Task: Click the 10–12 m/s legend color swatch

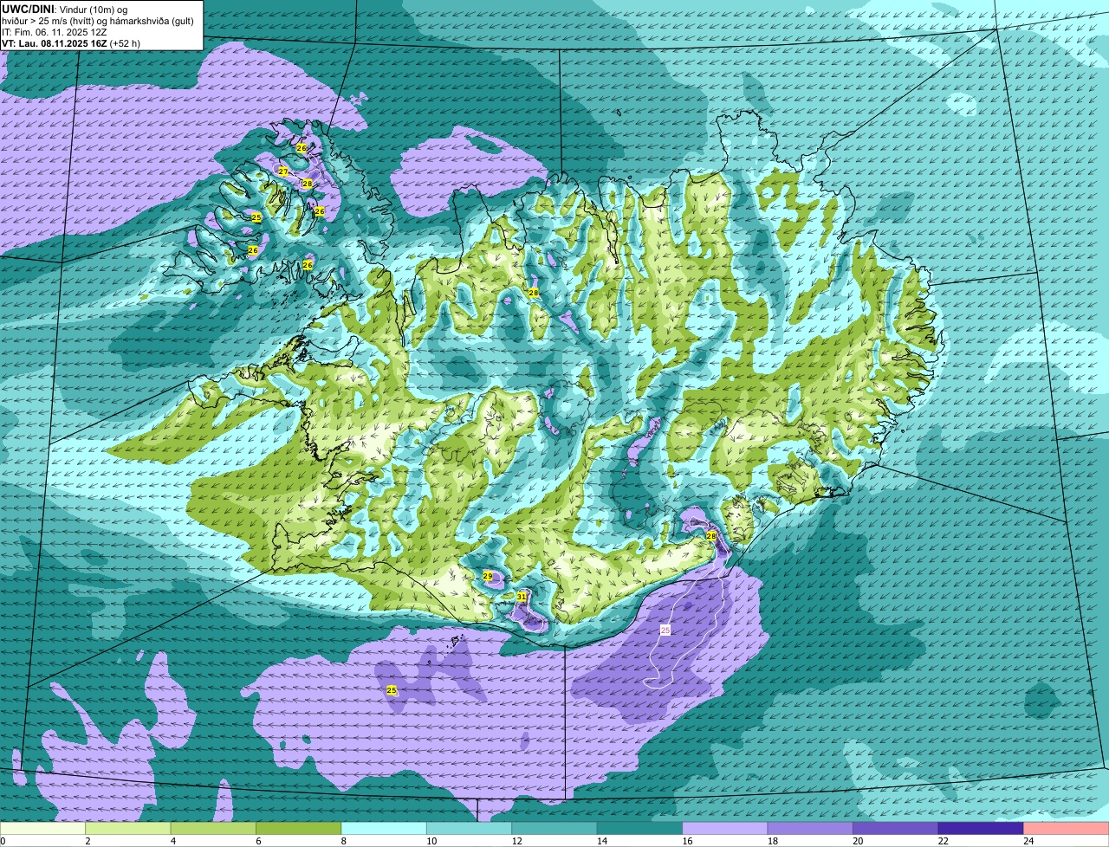Action: (470, 828)
